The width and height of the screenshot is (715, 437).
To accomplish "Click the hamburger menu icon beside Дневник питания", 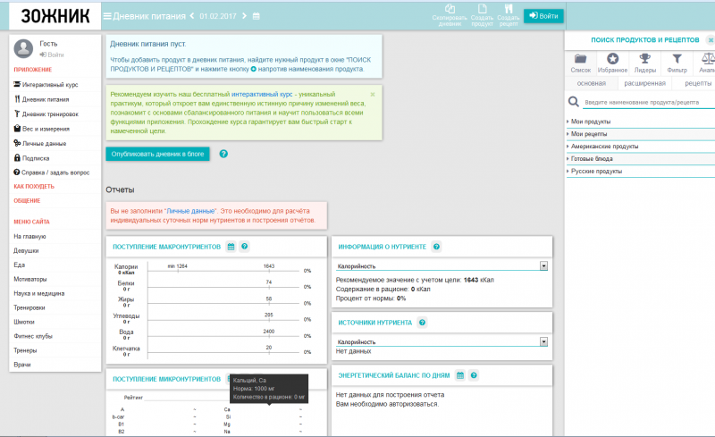I will [x=108, y=16].
